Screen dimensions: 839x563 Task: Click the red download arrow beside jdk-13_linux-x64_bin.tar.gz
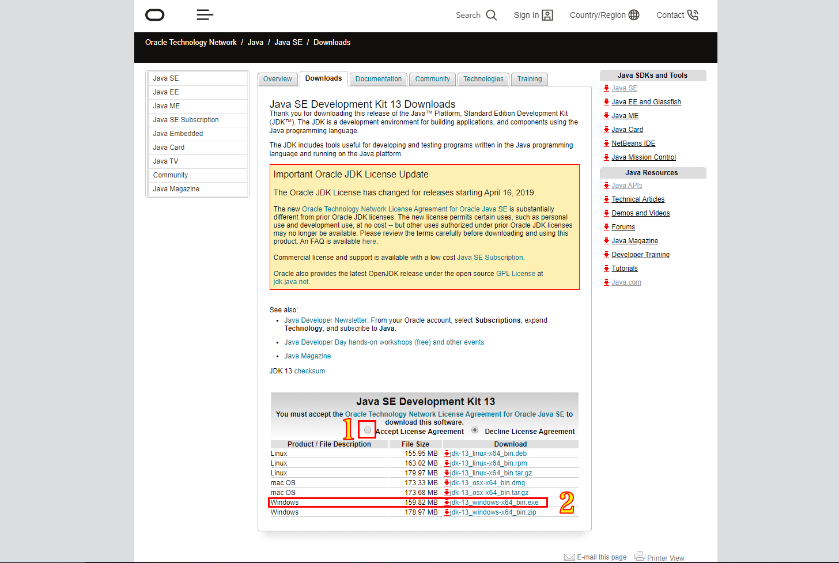pyautogui.click(x=447, y=473)
